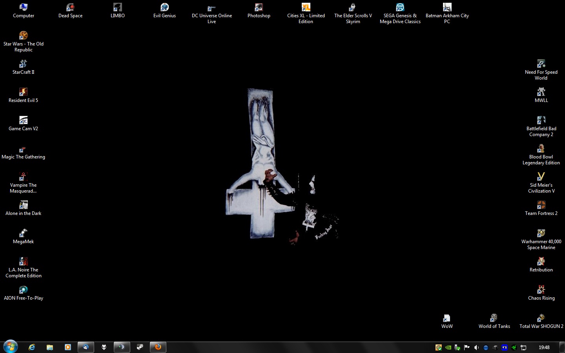Click the NVIDIA tray icon
This screenshot has height=353, width=565.
448,348
